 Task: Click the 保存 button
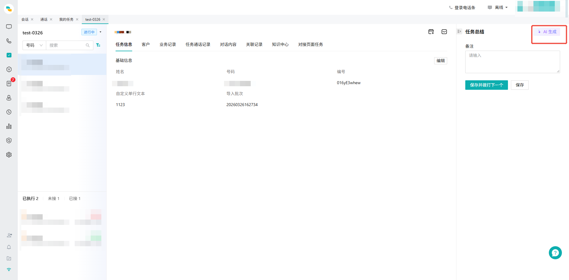tap(520, 85)
